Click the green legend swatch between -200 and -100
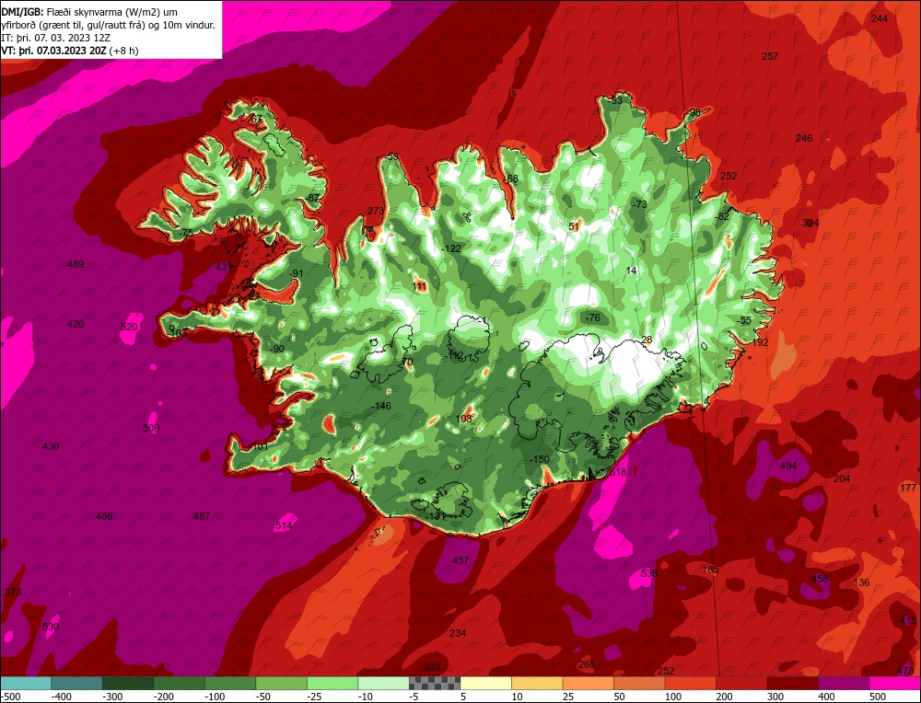This screenshot has height=703, width=921. click(x=179, y=683)
